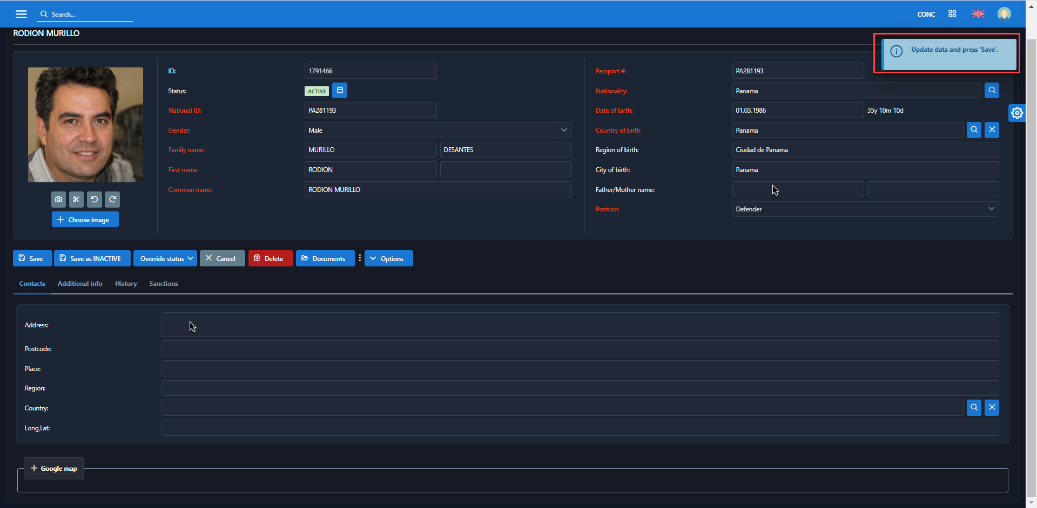Screen dimensions: 1037x508
Task: Click the Save button
Action: click(x=32, y=258)
